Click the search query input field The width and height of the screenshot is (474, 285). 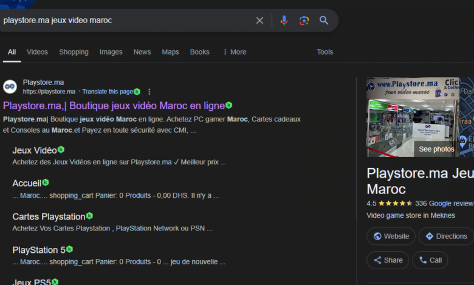point(127,21)
